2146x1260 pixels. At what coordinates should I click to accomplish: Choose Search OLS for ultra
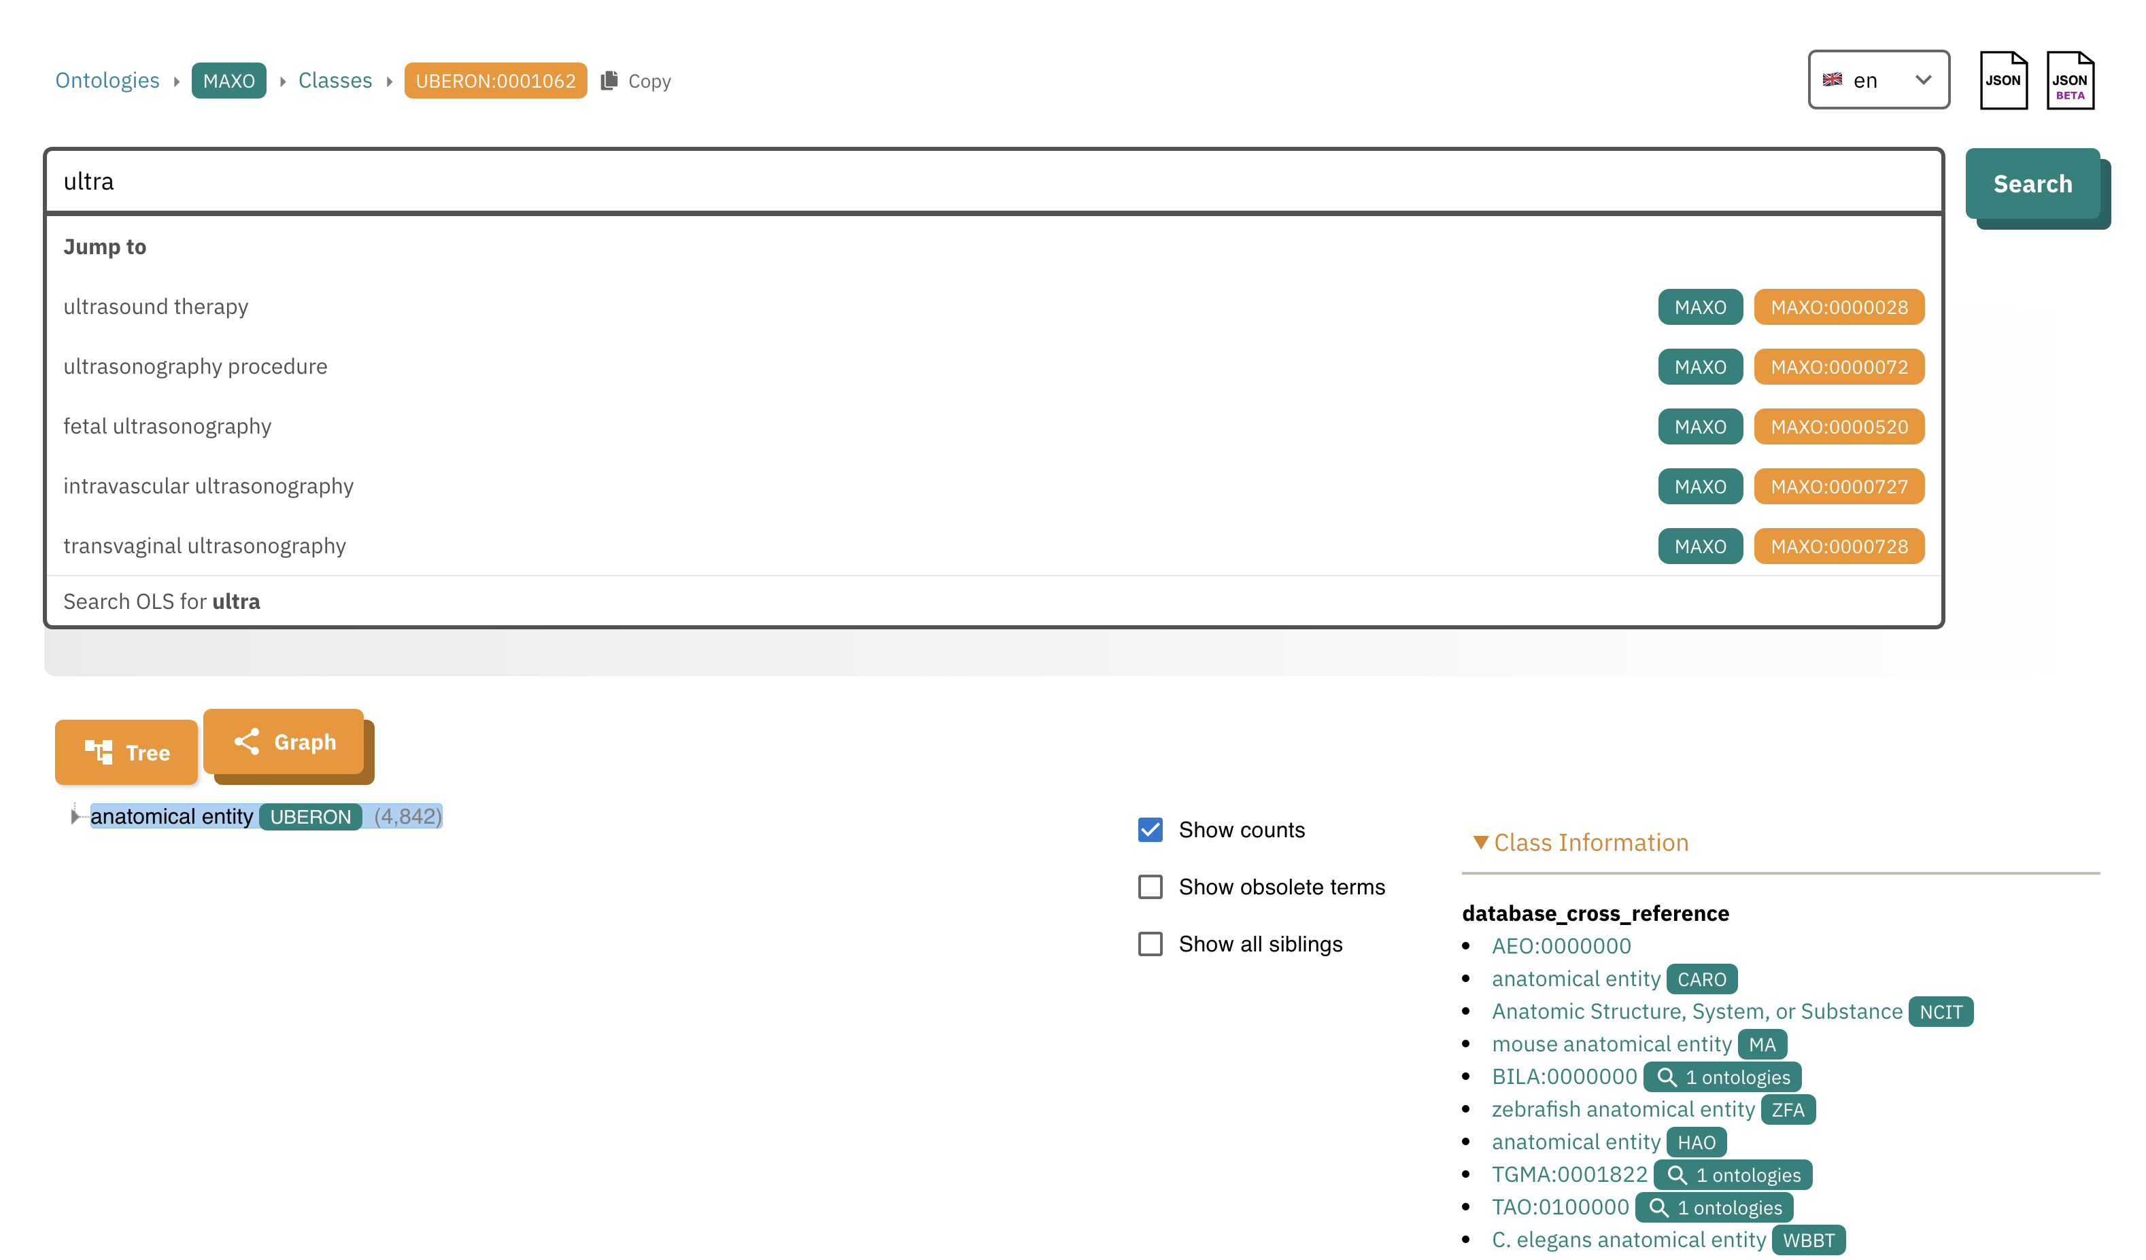pos(162,601)
